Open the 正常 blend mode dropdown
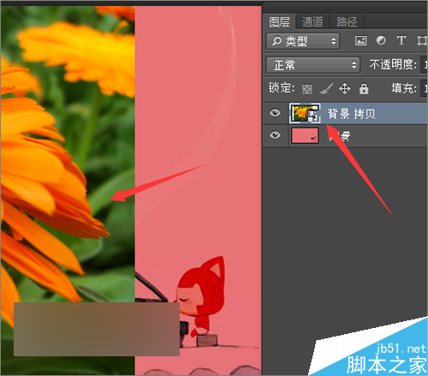 [313, 65]
